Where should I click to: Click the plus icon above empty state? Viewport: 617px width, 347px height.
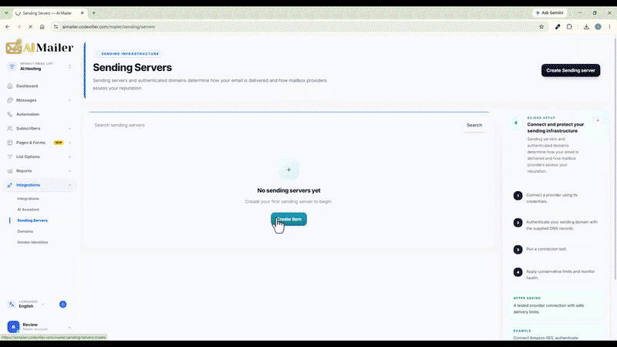pos(288,170)
